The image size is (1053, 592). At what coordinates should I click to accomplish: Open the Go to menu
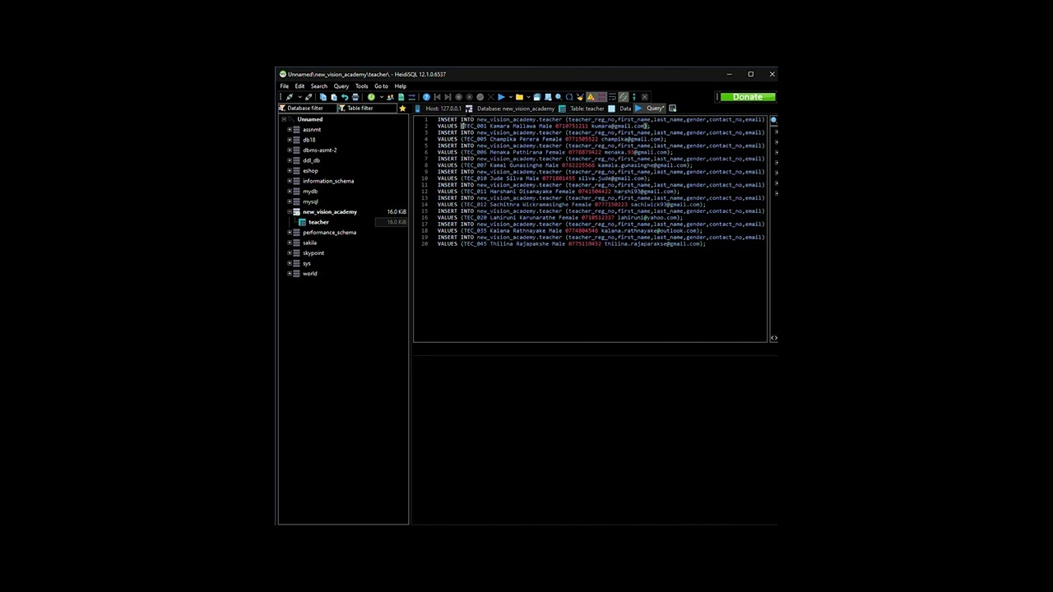pos(381,86)
